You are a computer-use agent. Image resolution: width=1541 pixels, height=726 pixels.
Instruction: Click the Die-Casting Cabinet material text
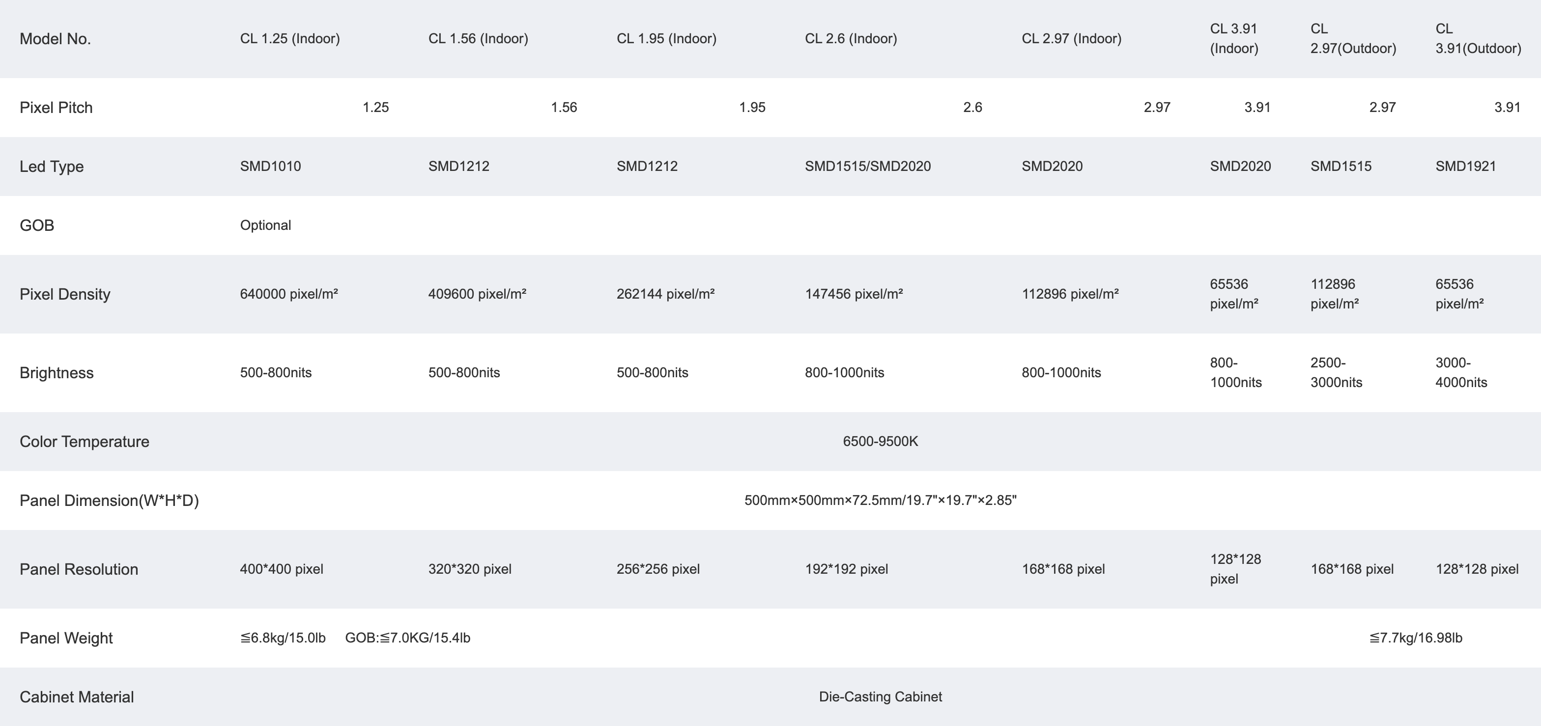coord(880,697)
